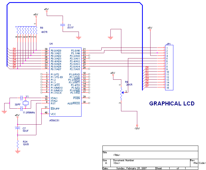This screenshot has width=206, height=170.
Task: Click the D7 net label on the left bus
Action: [14, 67]
